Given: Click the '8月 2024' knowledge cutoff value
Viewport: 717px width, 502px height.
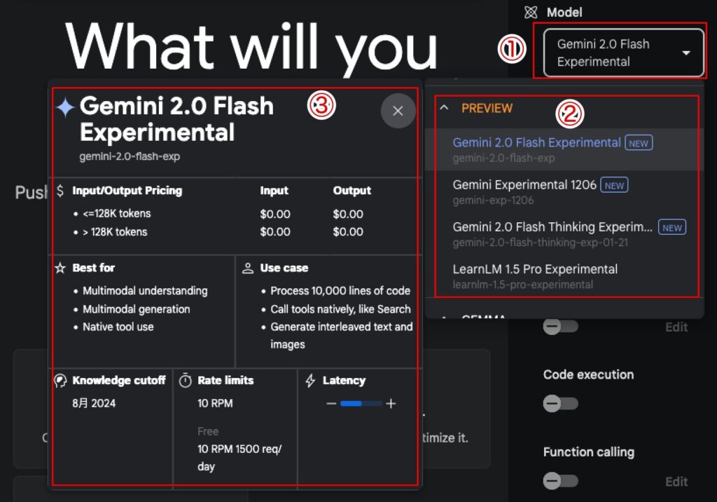Looking at the screenshot, I should click(94, 403).
